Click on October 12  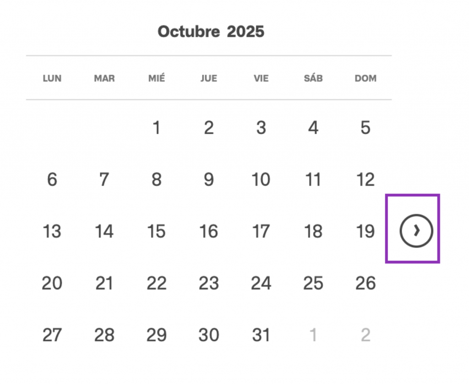point(365,180)
